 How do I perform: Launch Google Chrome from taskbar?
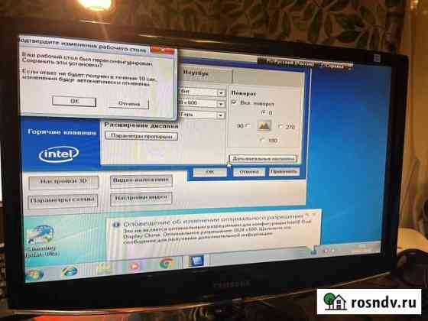167,263
